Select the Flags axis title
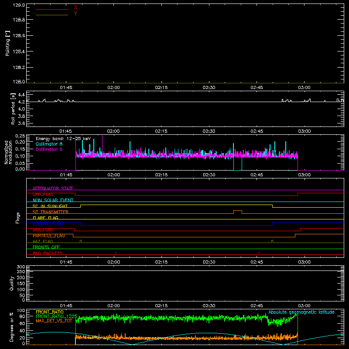 click(18, 218)
